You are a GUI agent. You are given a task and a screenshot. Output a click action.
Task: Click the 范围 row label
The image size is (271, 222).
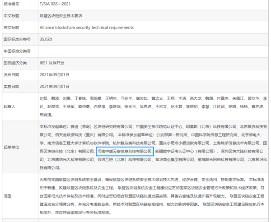7,196
